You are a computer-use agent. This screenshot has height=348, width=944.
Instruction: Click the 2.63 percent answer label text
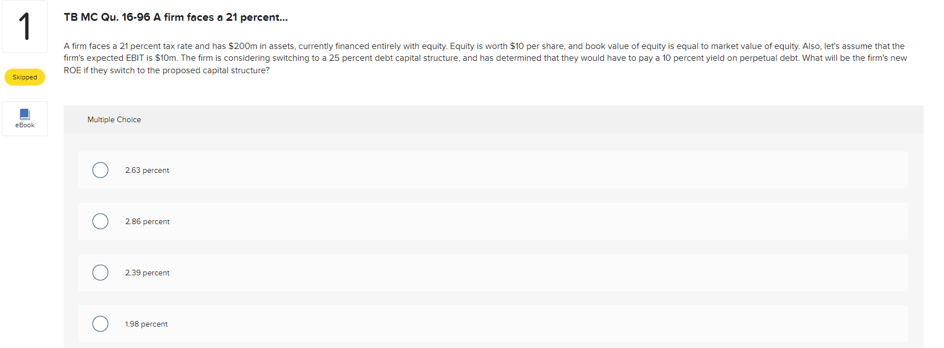[147, 169]
